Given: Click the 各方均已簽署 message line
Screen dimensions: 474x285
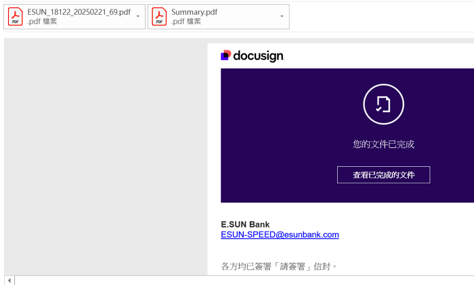Looking at the screenshot, I should point(279,266).
